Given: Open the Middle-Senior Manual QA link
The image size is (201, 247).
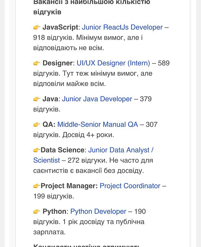Looking at the screenshot, I should point(98,125).
